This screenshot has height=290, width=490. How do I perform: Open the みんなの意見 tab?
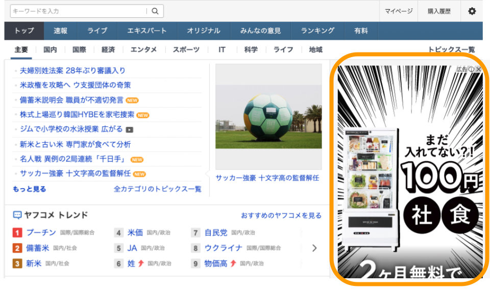pyautogui.click(x=261, y=31)
